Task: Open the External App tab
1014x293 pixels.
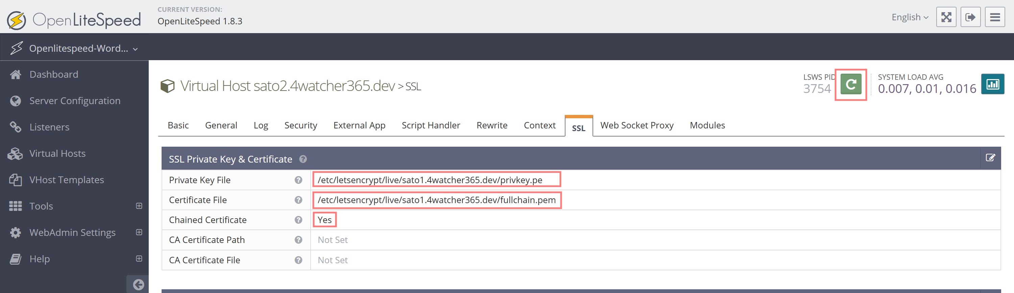Action: pyautogui.click(x=359, y=125)
